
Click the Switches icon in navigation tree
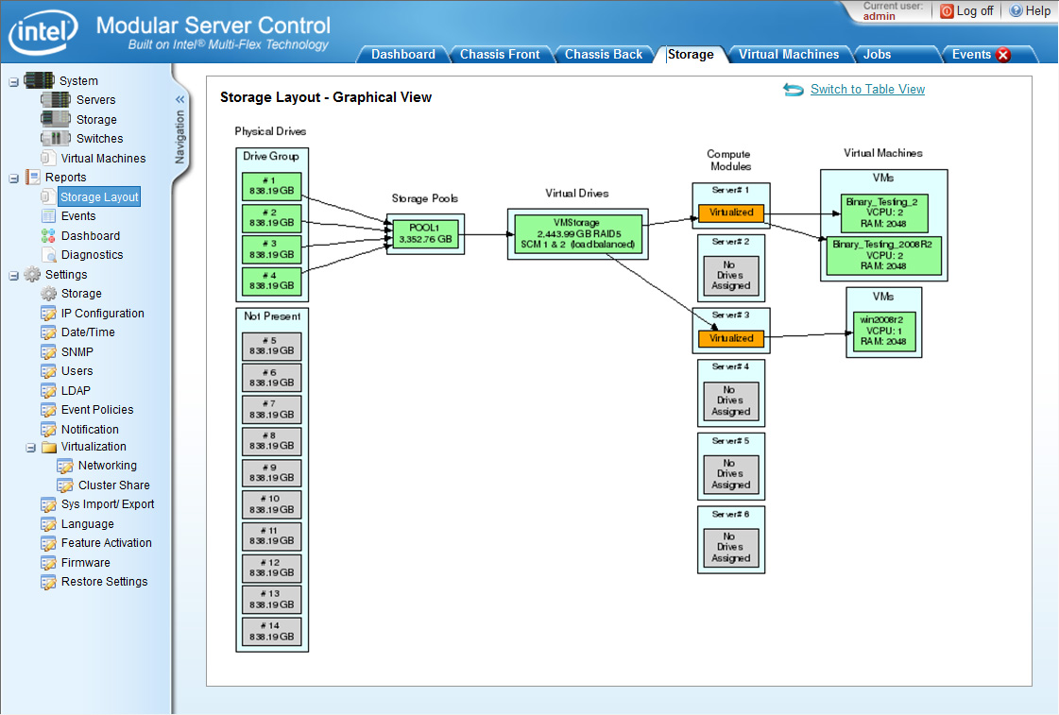tap(56, 139)
